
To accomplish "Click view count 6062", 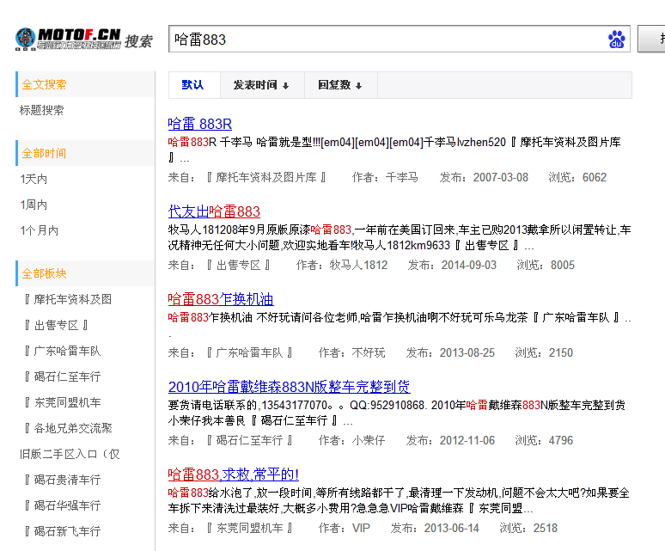I will (595, 177).
